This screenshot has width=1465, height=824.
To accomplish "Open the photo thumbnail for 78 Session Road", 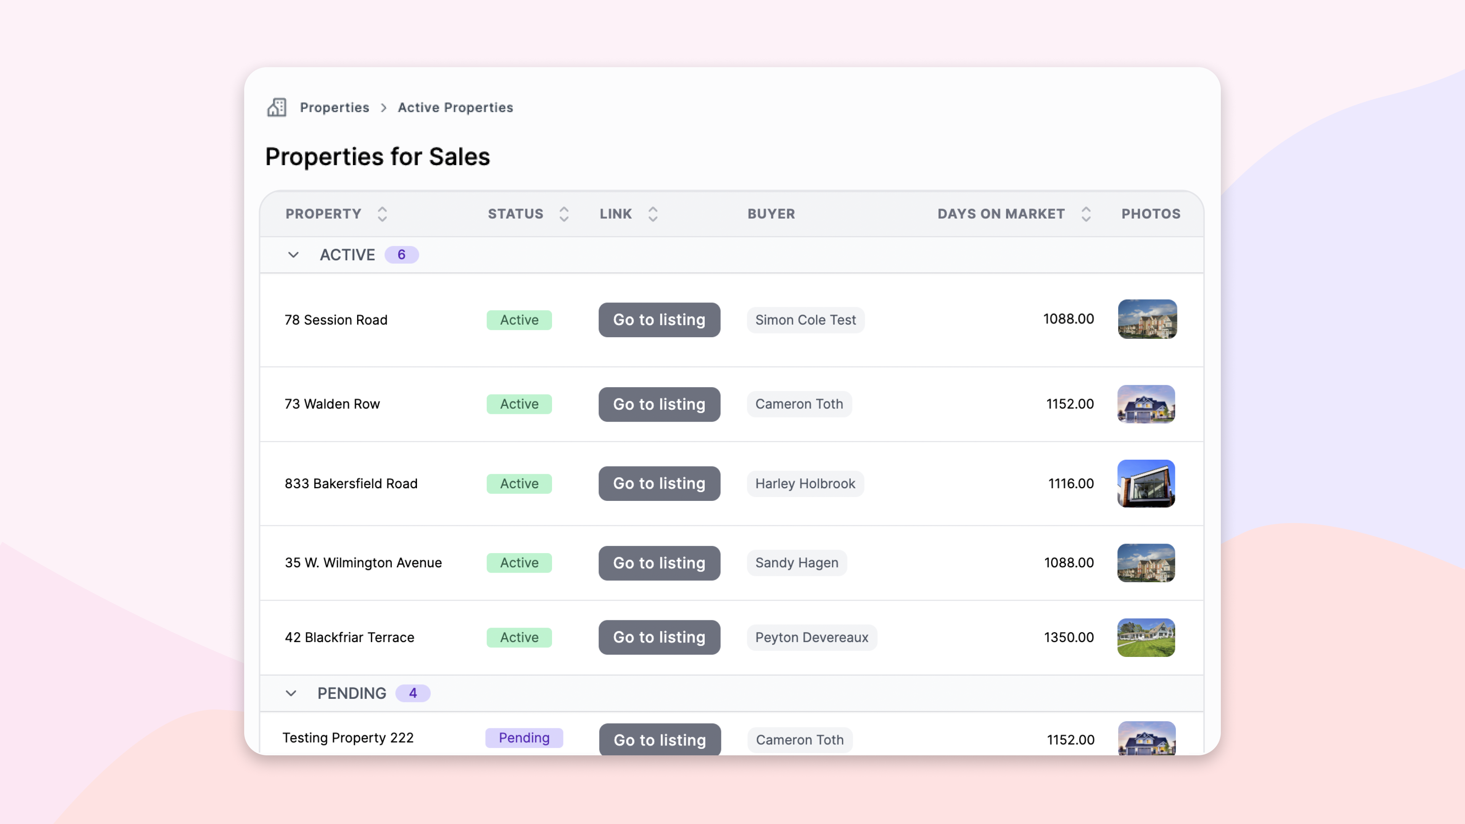I will coord(1147,319).
